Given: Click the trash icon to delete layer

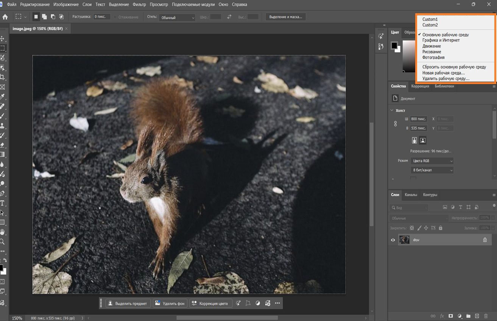Looking at the screenshot, I should click(486, 315).
